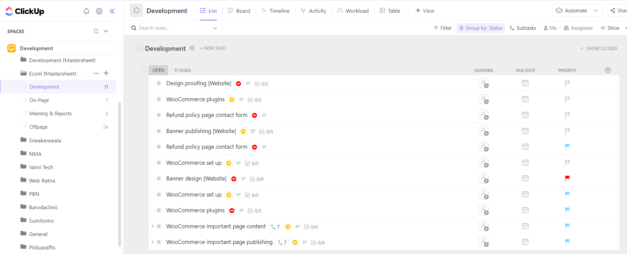Open subtasks count on WooCommerce important page publishing
627x254 pixels.
coord(282,242)
